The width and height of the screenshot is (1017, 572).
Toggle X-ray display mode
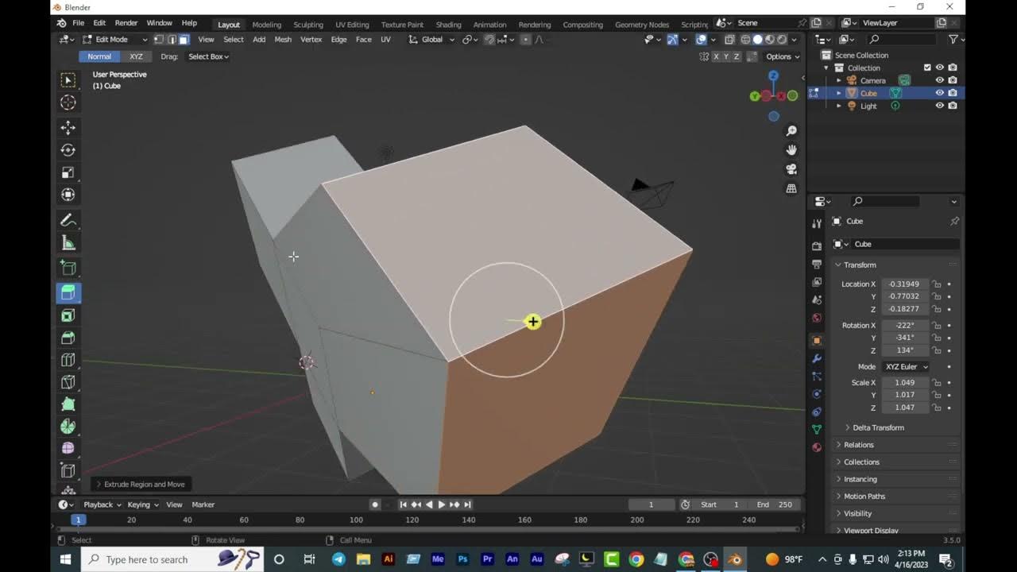(729, 39)
